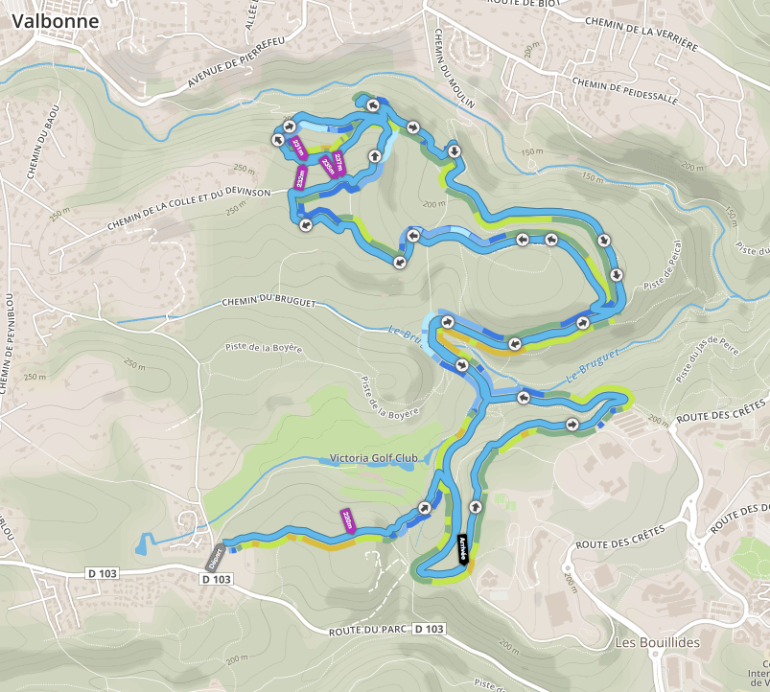Viewport: 770px width, 692px height.
Task: Click the D 103 shield beside Route du Parc
Action: (x=429, y=629)
